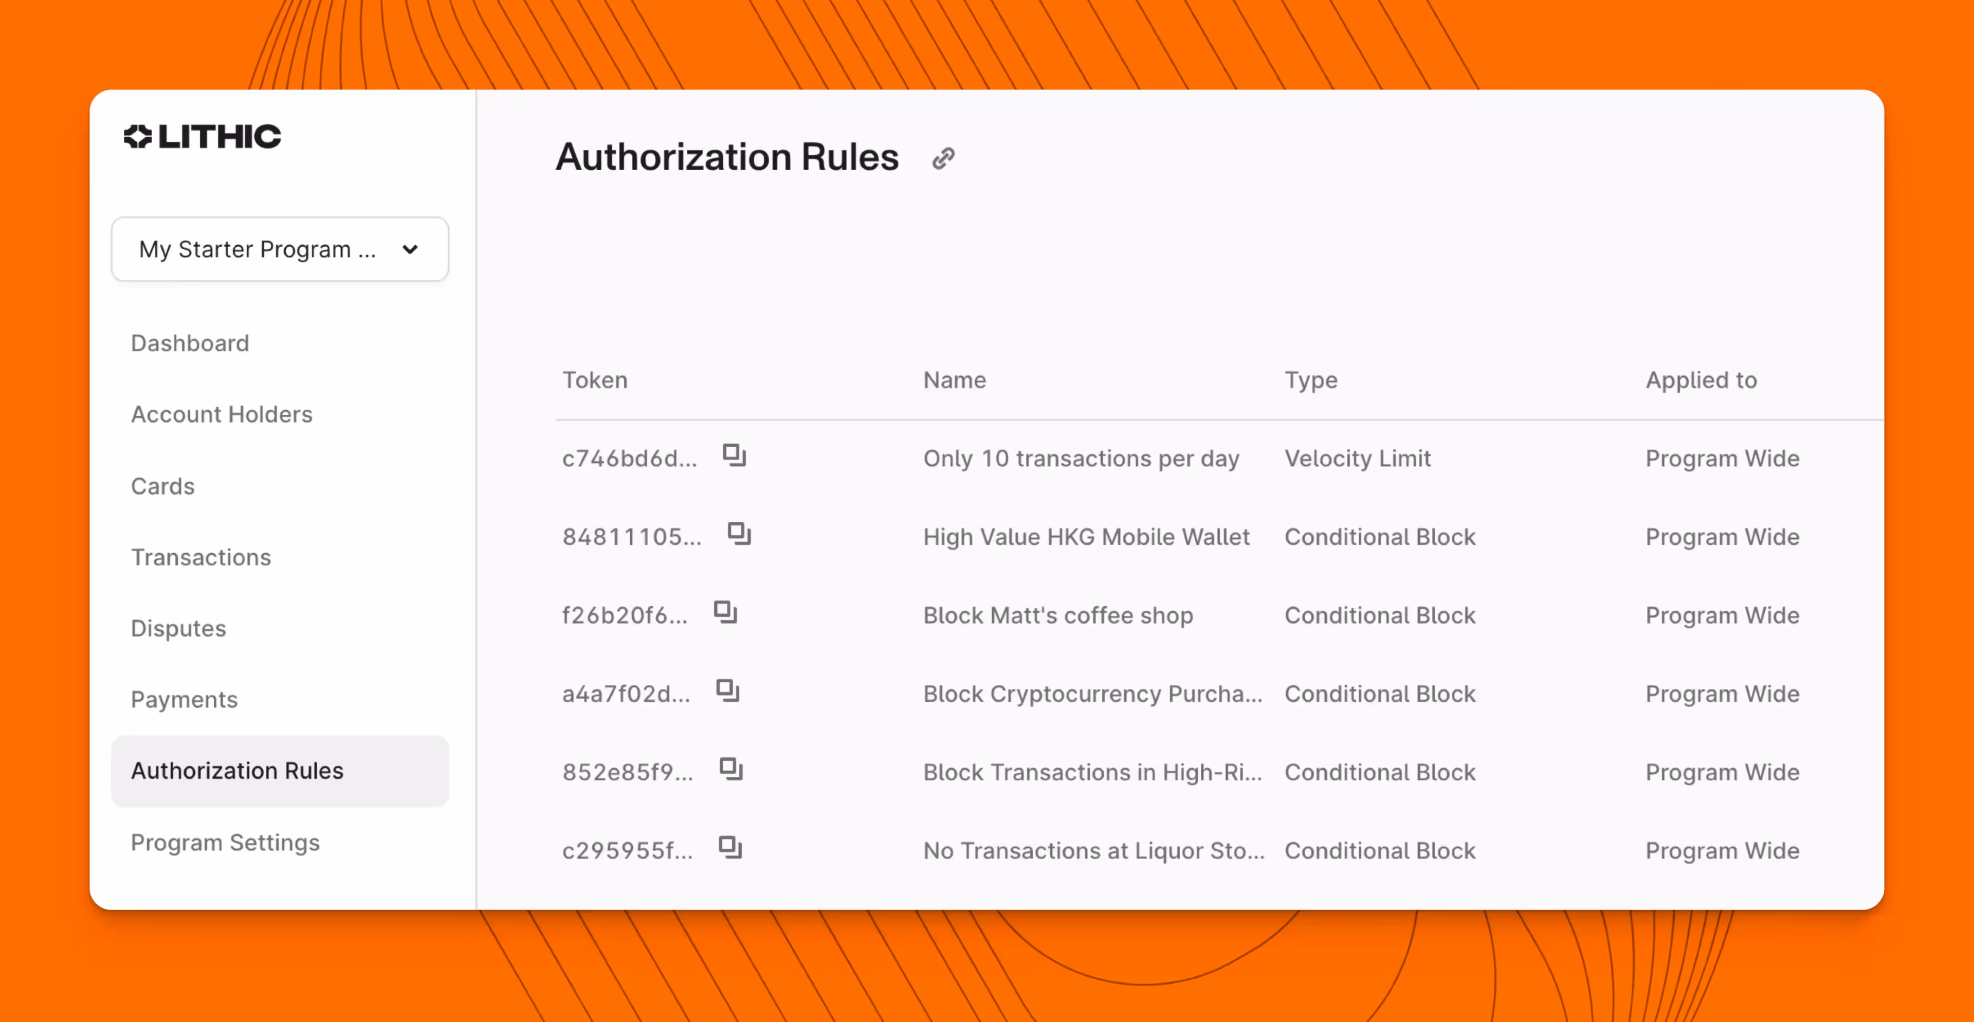Screen dimensions: 1974x1022
Task: Copy token a4a7f02d via its copy icon
Action: pyautogui.click(x=727, y=691)
